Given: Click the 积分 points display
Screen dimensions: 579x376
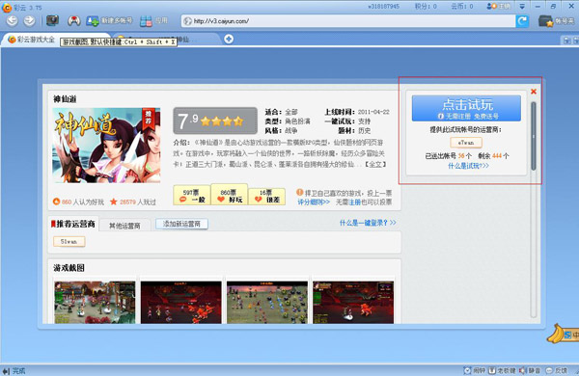Looking at the screenshot, I should tap(426, 7).
